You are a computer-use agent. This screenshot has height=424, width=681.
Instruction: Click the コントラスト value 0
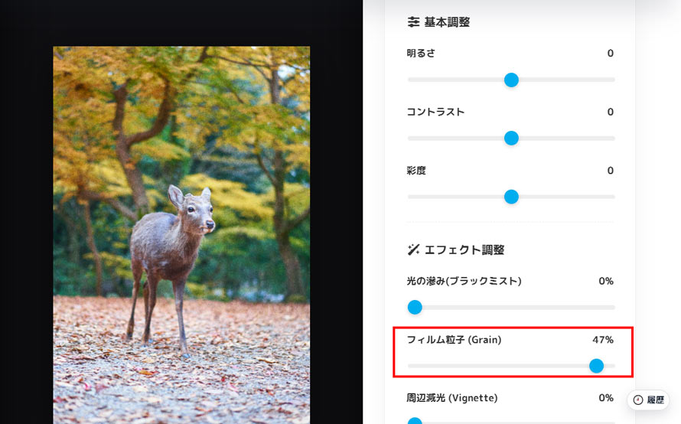click(x=610, y=112)
